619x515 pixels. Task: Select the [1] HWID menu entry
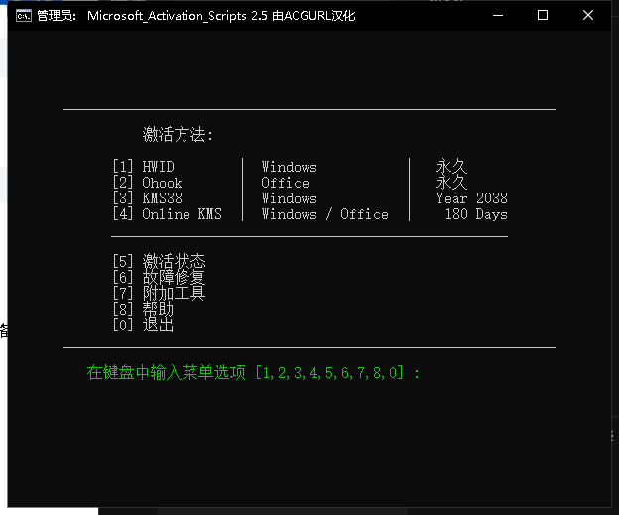(x=143, y=167)
